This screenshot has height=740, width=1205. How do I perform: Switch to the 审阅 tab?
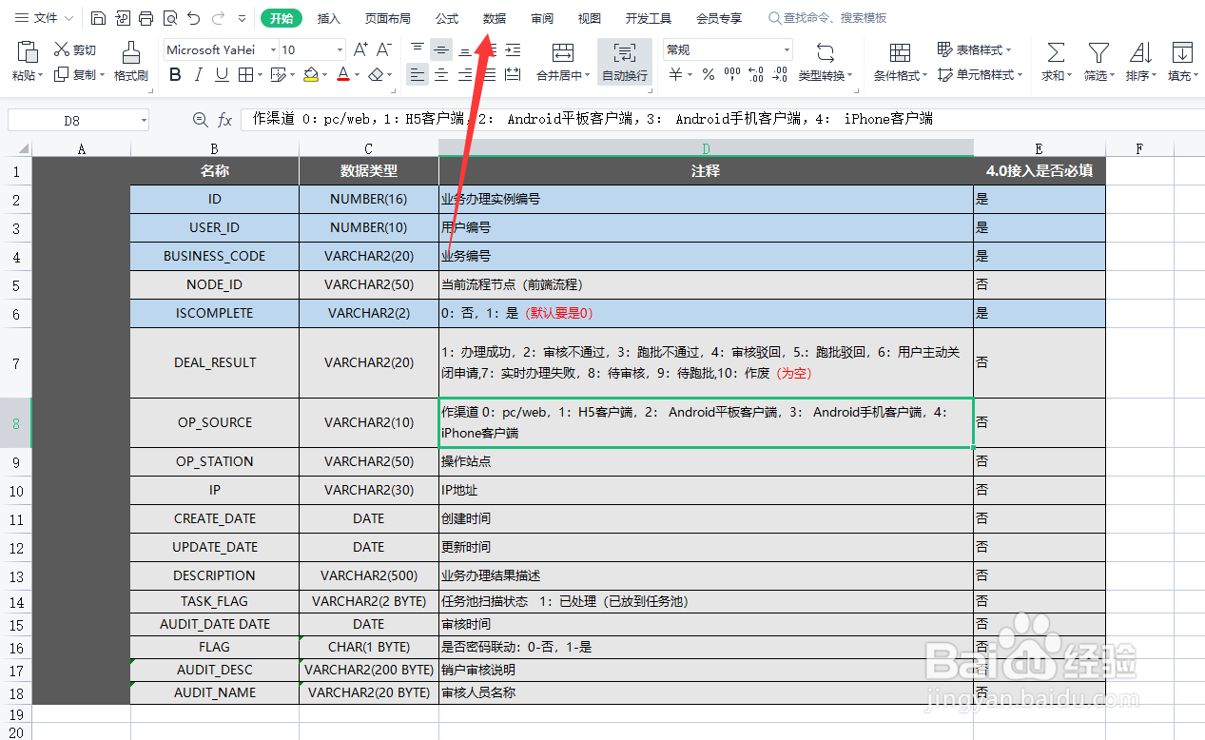pos(542,18)
